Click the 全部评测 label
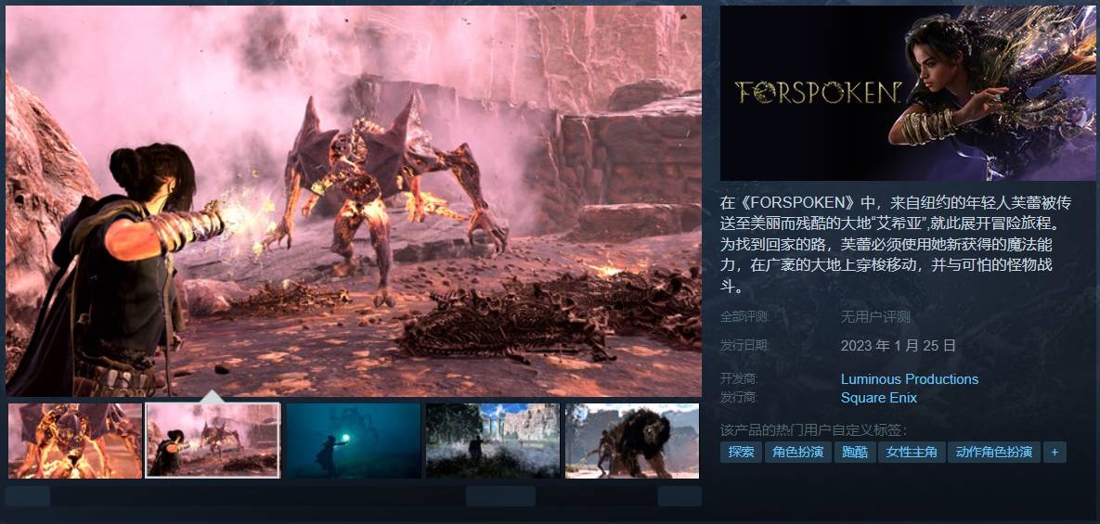This screenshot has height=524, width=1100. point(744,317)
